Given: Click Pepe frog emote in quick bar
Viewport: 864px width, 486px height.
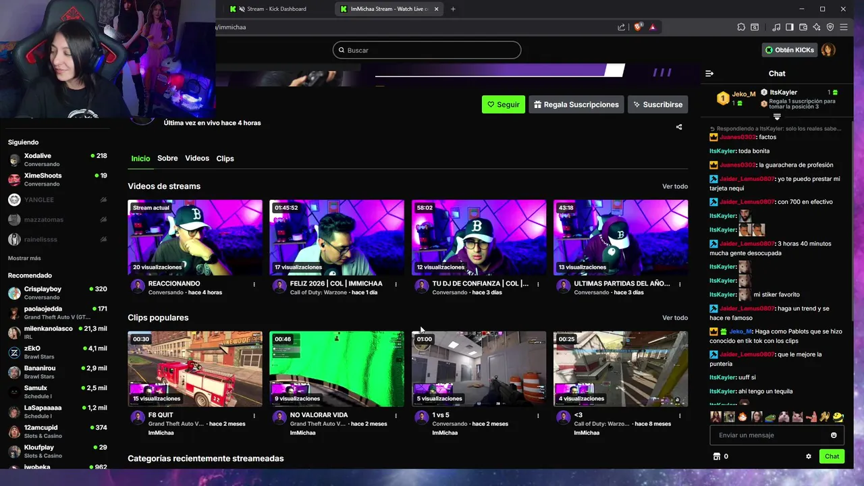Looking at the screenshot, I should pos(770,417).
